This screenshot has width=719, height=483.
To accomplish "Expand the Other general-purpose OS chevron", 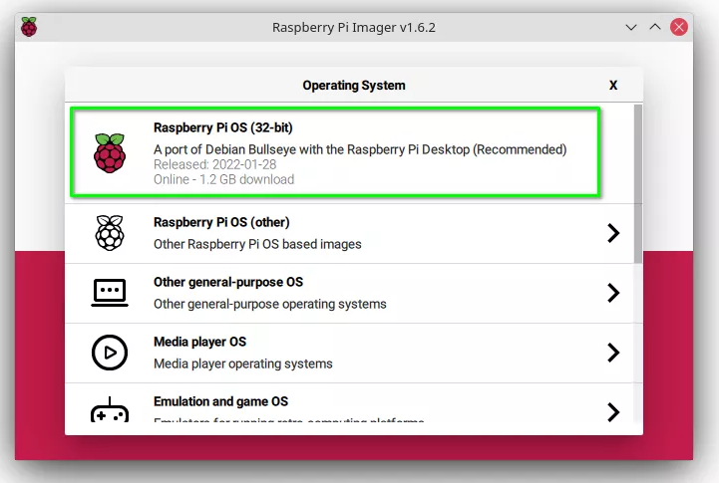I will click(613, 293).
